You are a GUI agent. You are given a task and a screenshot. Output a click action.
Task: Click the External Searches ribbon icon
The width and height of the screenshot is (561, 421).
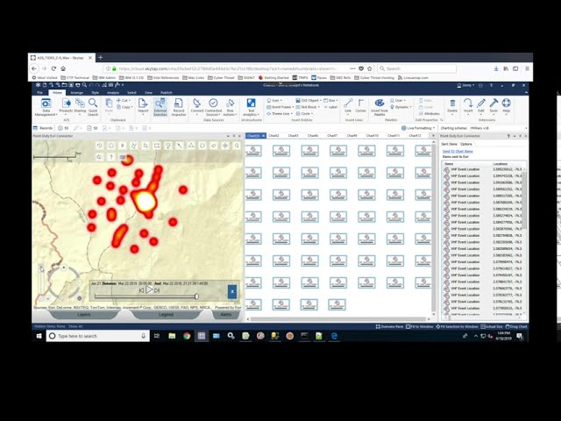tap(160, 107)
